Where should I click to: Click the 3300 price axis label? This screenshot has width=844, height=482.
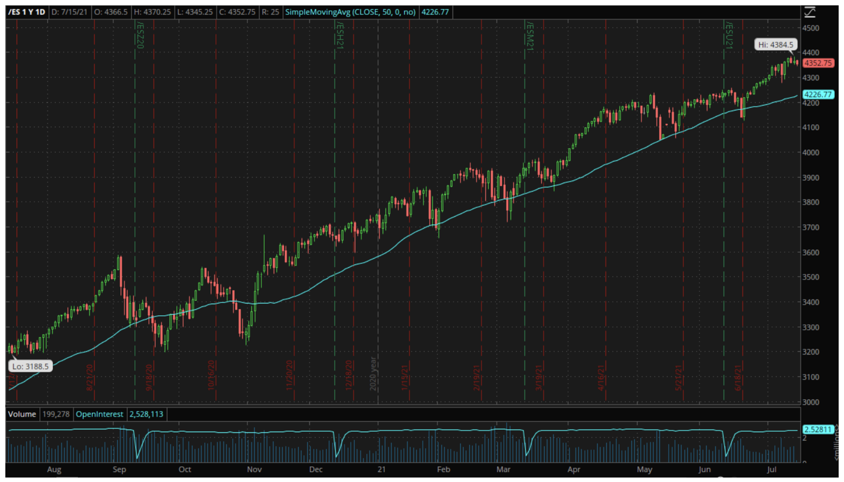[811, 327]
